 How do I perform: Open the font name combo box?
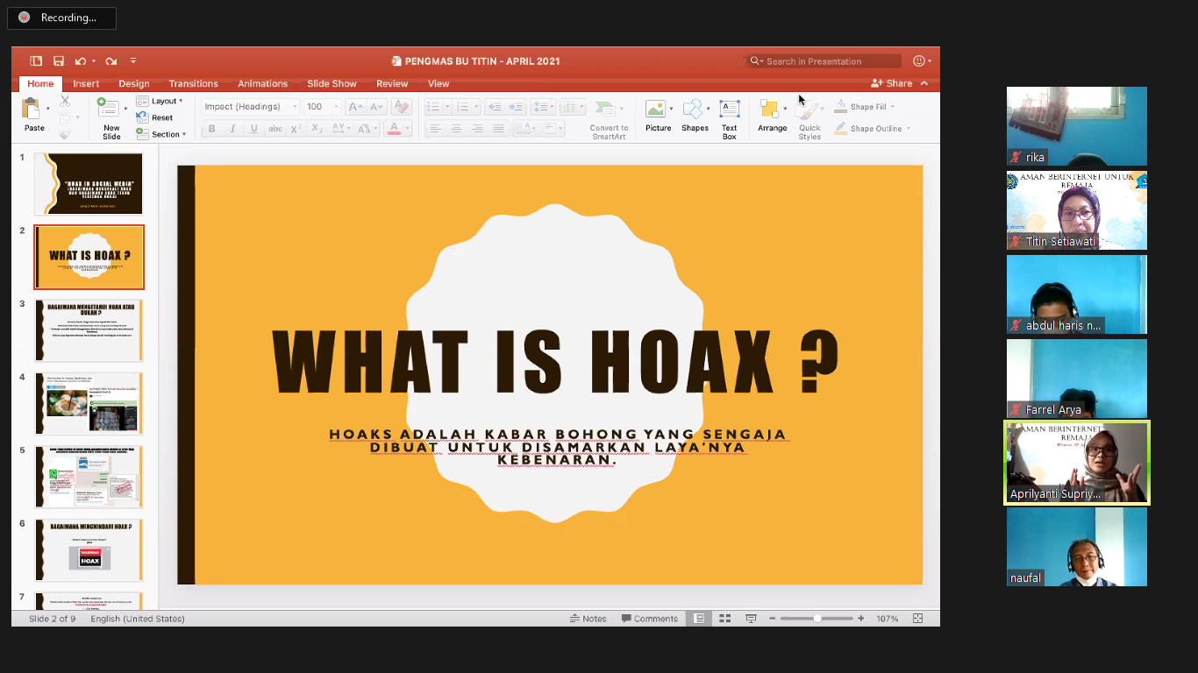click(x=250, y=107)
